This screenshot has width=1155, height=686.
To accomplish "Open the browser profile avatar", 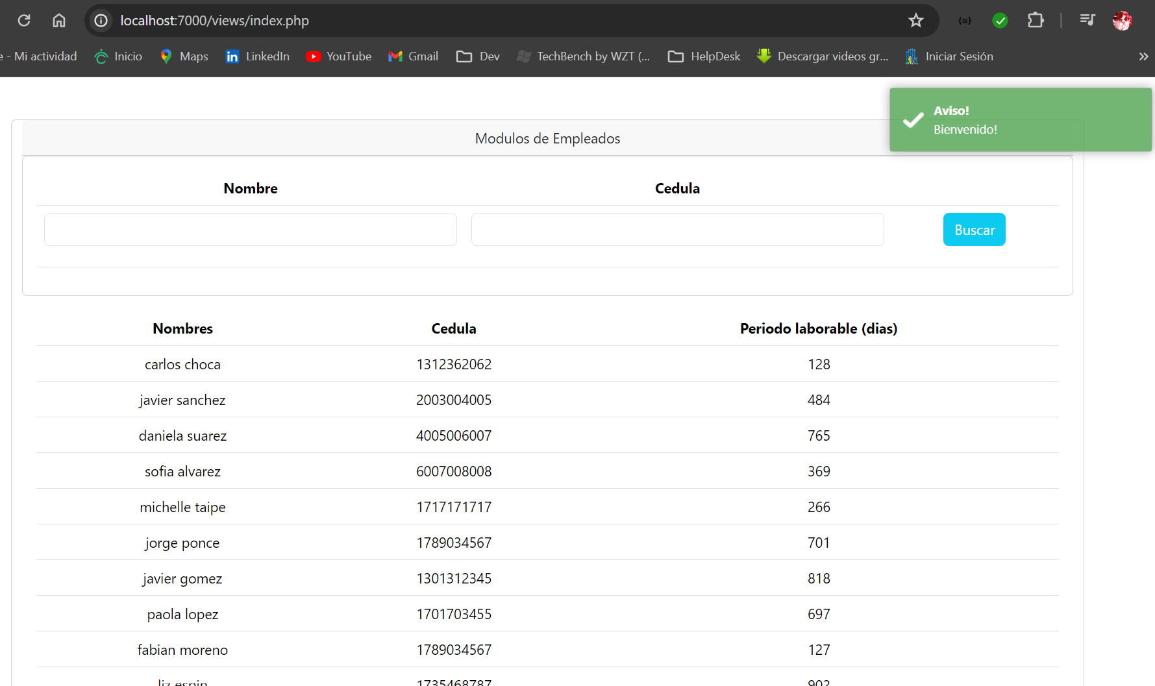I will (x=1122, y=21).
